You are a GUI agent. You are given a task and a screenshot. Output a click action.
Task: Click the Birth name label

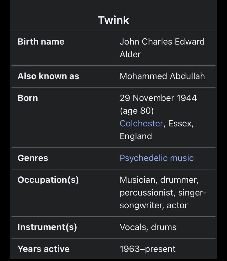pos(41,42)
